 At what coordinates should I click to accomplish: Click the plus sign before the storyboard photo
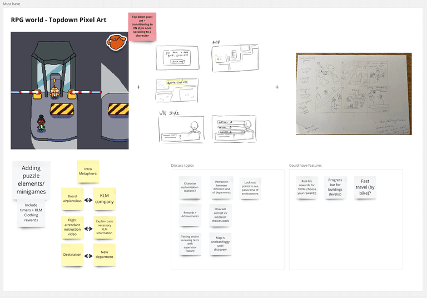[277, 87]
